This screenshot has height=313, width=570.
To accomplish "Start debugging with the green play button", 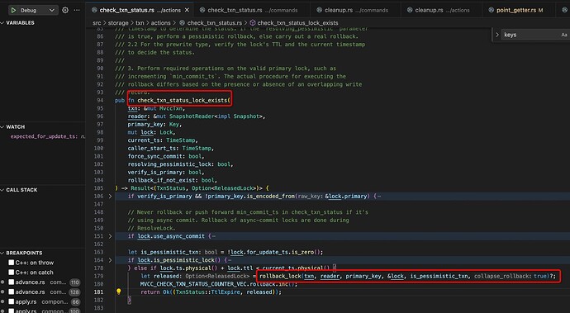I will 13,10.
